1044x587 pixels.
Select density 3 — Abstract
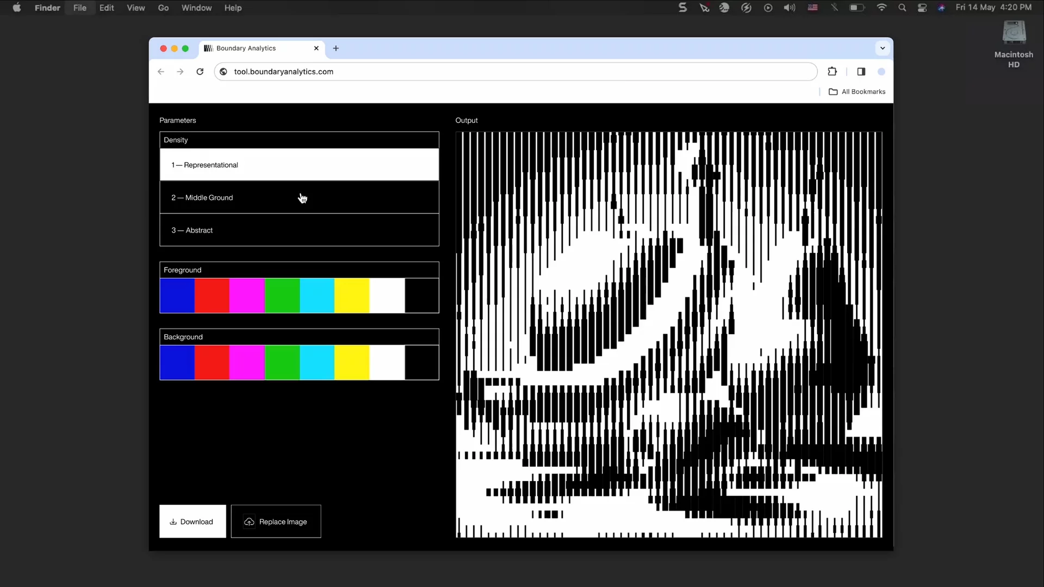299,230
